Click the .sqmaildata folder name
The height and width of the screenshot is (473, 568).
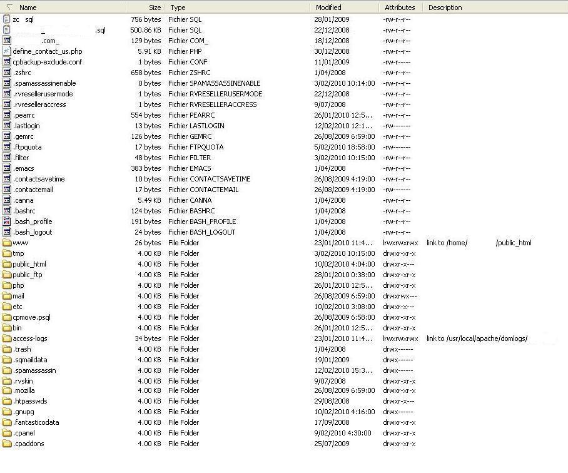(30, 360)
